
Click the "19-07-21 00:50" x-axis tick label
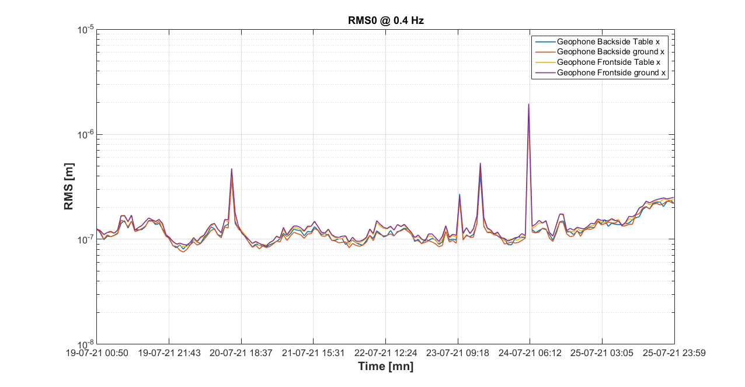(96, 353)
